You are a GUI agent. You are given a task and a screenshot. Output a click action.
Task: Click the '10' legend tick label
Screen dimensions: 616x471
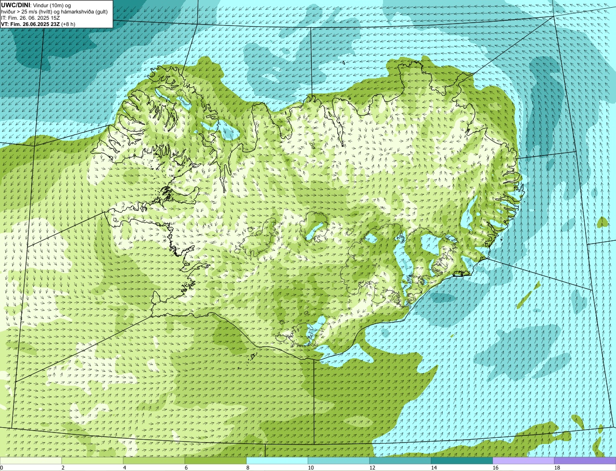[x=311, y=468]
